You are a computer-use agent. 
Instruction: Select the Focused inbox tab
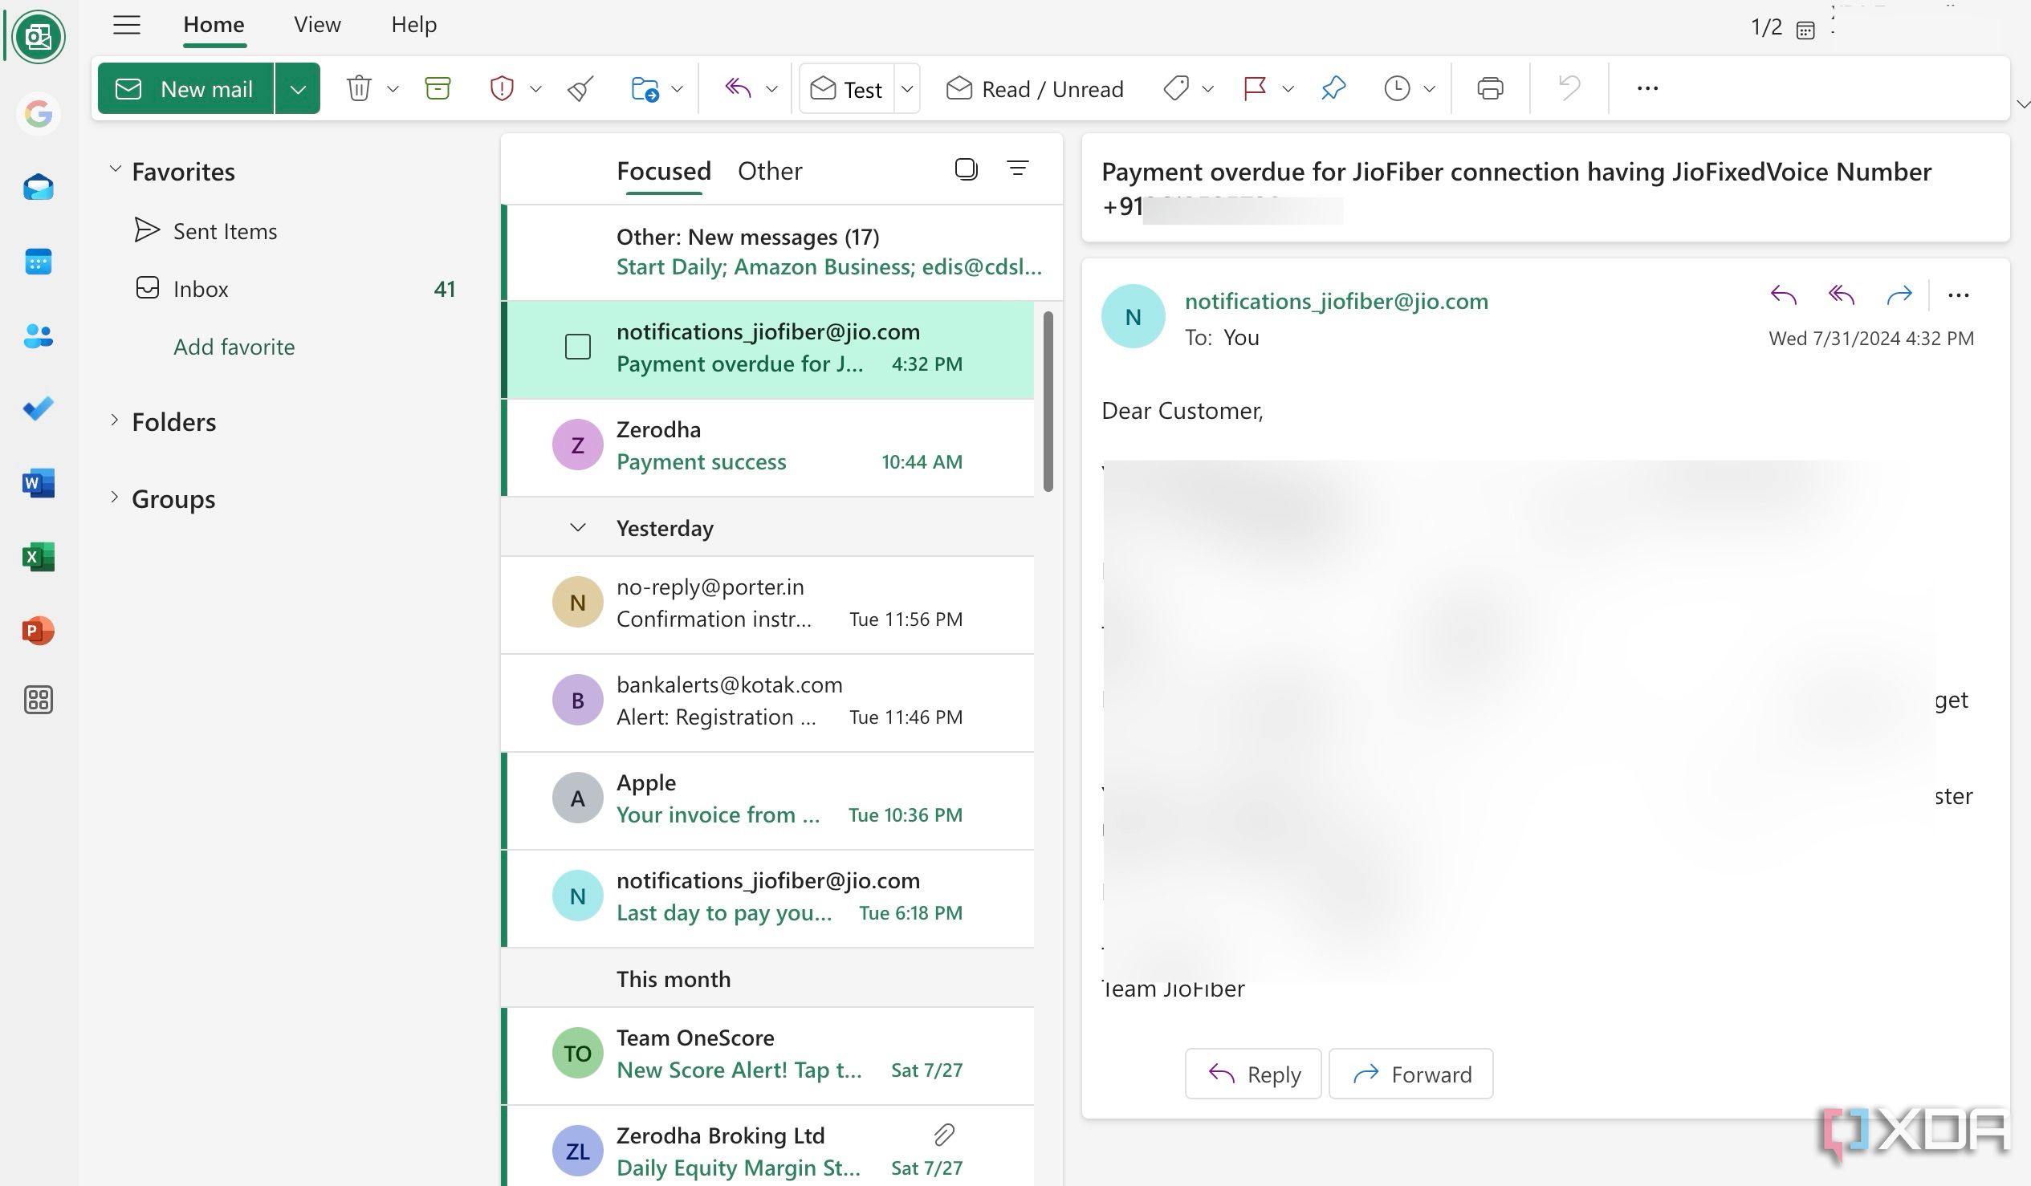pos(665,169)
